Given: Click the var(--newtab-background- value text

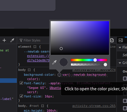Looking at the screenshot, I should 85,75.
